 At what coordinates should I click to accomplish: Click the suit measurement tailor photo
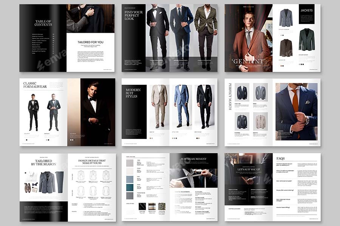point(194,178)
